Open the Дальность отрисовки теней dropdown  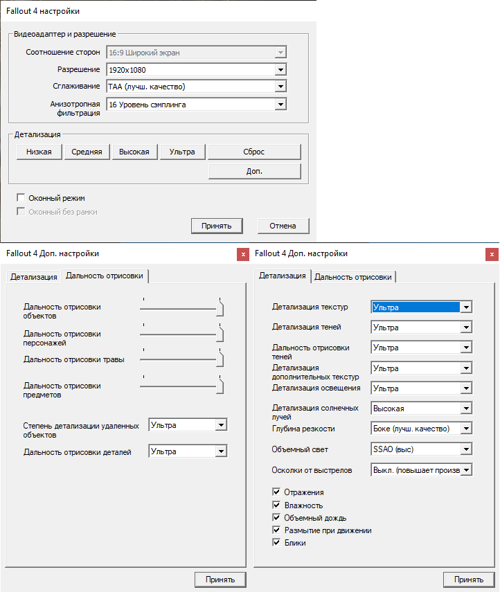tap(422, 348)
